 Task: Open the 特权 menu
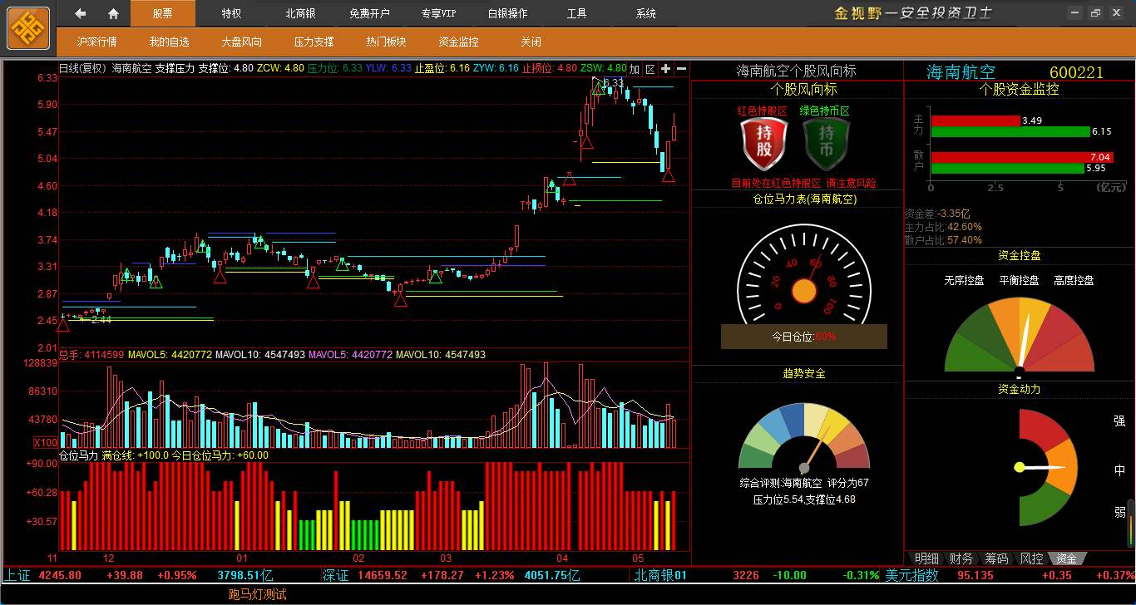coord(231,13)
